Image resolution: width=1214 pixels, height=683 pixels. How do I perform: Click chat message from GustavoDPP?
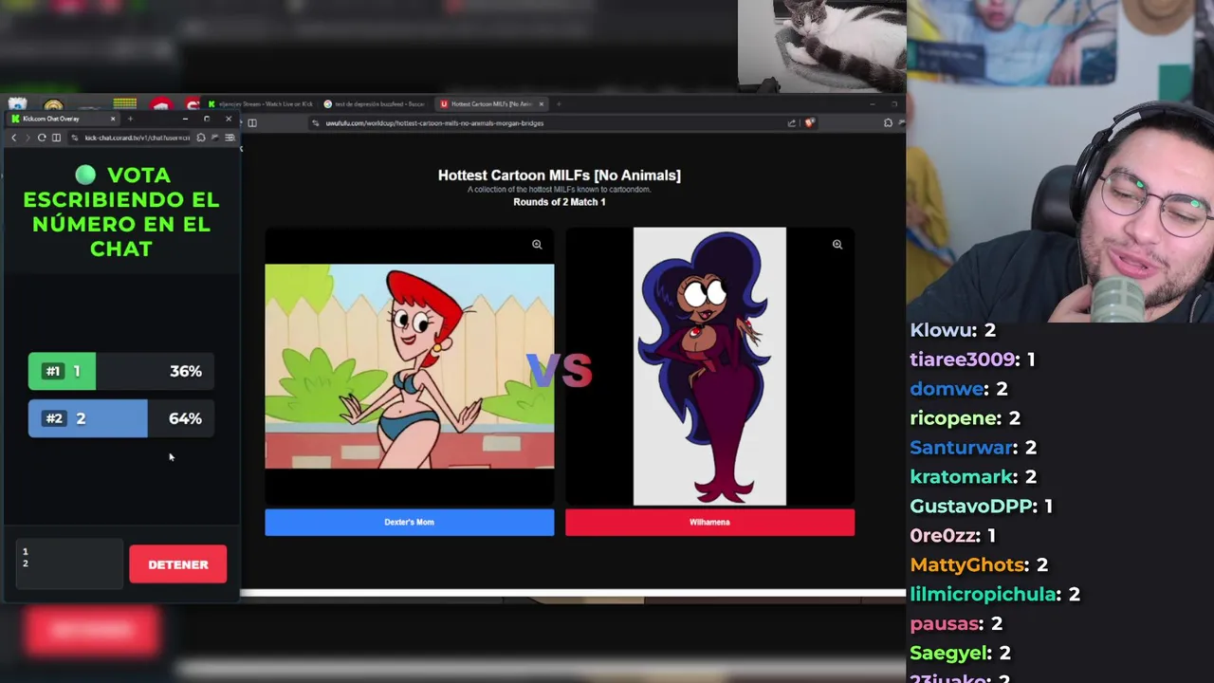point(982,507)
